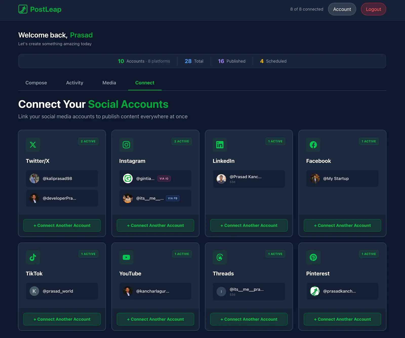
Task: Click the @kancharlagur... handle text
Action: (x=153, y=291)
